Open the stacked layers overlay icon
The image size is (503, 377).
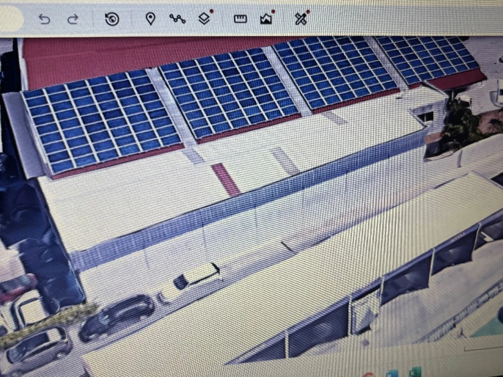click(x=204, y=19)
